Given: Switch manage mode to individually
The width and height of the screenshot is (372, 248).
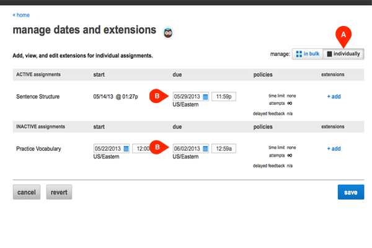Looking at the screenshot, I should [x=345, y=54].
